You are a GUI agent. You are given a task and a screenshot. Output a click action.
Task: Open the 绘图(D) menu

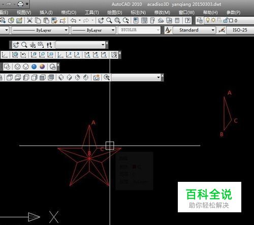coord(114,12)
